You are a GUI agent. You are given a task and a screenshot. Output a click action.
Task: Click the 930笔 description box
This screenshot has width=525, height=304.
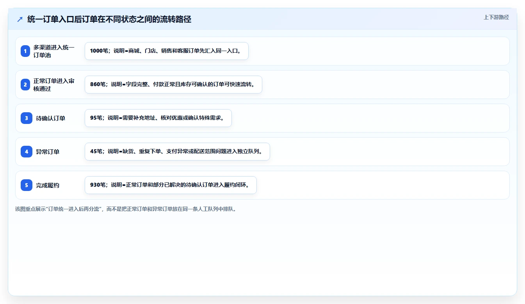(x=171, y=185)
